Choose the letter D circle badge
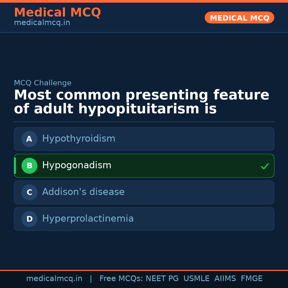Image resolution: width=288 pixels, height=288 pixels. point(29,219)
